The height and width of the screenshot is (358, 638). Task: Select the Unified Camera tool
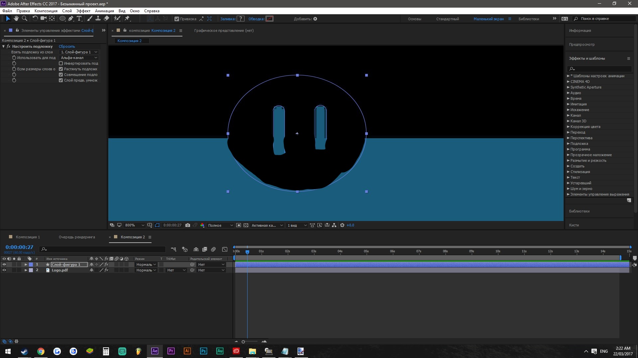coord(43,19)
